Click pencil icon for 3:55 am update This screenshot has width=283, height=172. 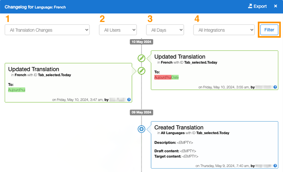[141, 58]
